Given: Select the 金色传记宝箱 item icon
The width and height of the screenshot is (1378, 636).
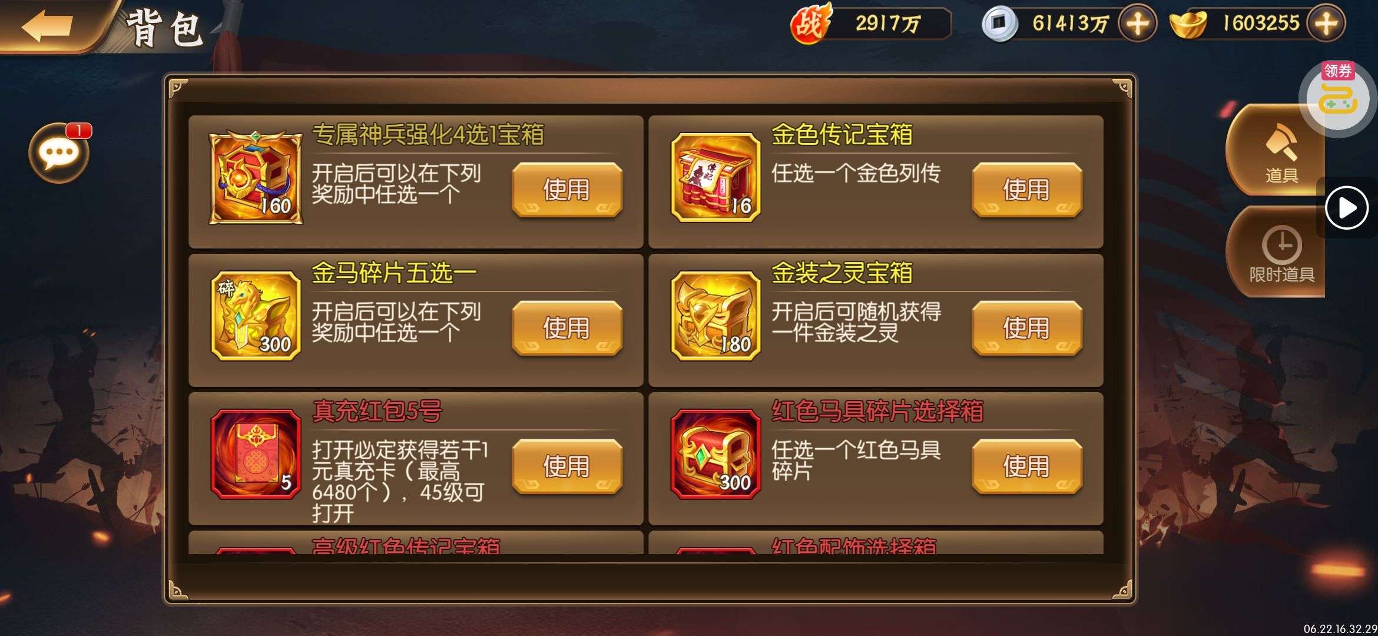Looking at the screenshot, I should click(x=715, y=178).
